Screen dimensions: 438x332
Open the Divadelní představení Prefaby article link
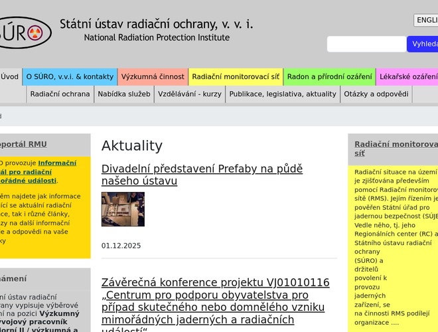click(202, 175)
